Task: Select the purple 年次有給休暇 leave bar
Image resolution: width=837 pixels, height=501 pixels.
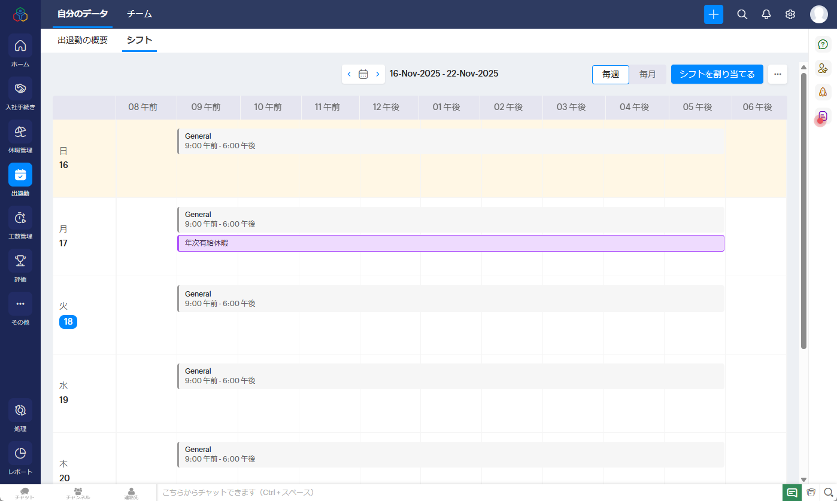Action: click(x=450, y=243)
